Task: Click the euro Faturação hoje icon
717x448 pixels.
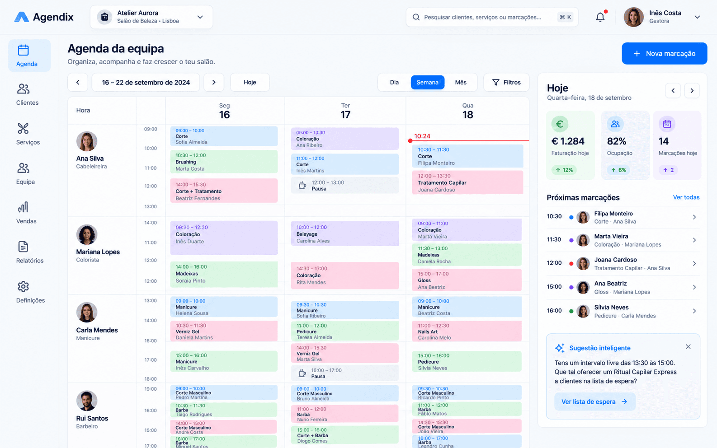Action: point(560,124)
